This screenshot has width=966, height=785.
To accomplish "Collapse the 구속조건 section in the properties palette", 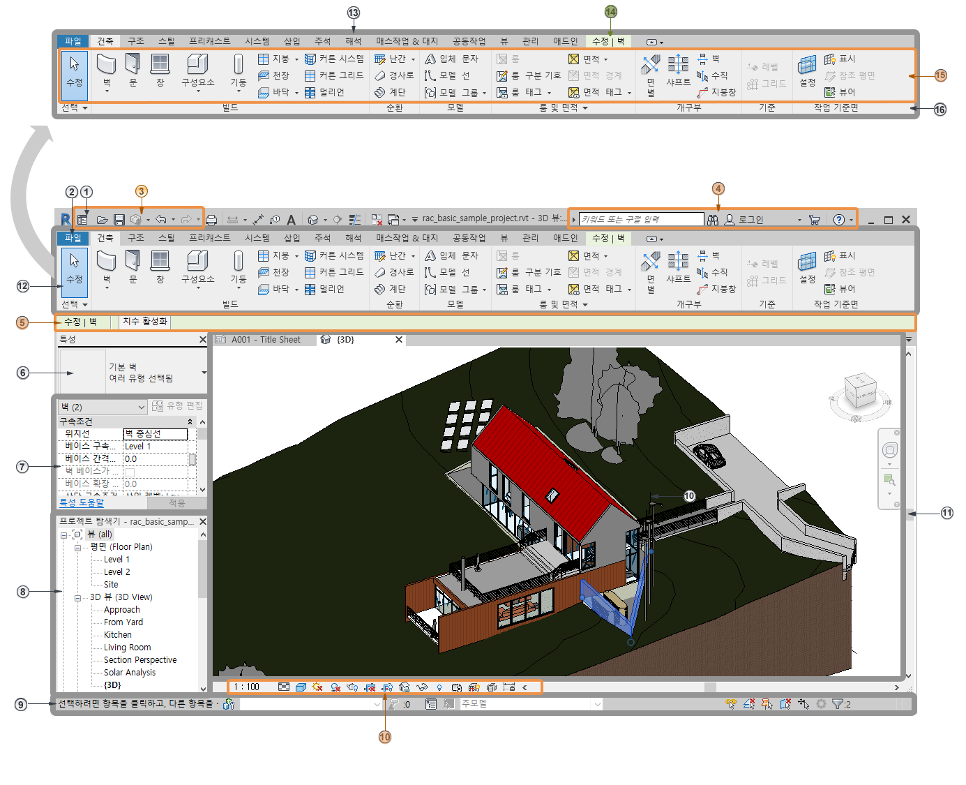I will tap(190, 421).
